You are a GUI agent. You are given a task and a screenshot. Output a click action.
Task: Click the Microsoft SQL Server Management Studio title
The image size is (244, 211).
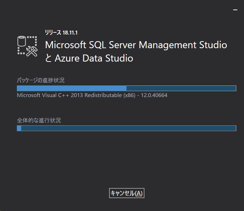click(x=136, y=45)
